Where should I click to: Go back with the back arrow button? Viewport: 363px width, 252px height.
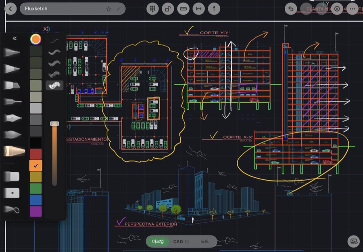(10, 9)
